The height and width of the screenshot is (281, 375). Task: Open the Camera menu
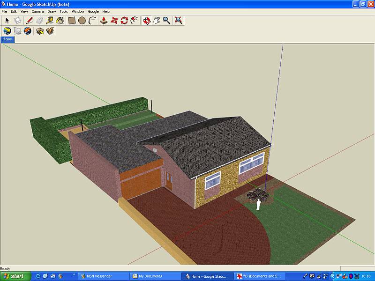[37, 11]
